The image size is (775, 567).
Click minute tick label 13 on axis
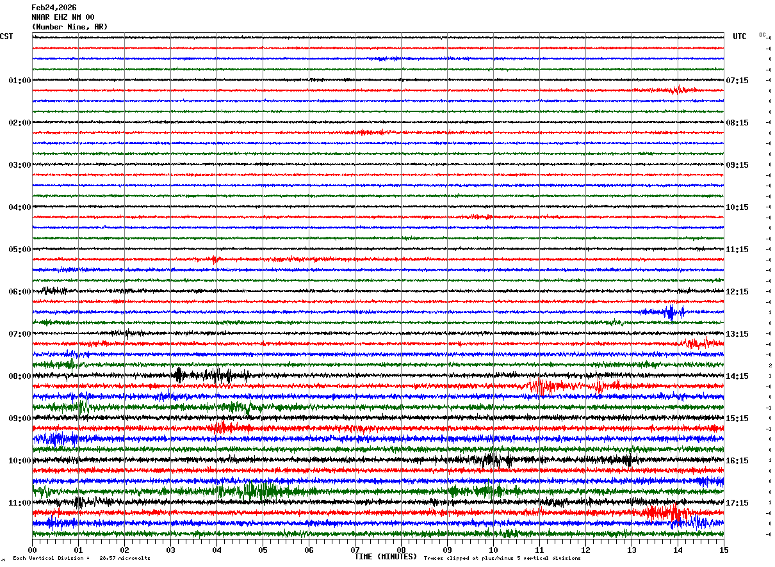click(632, 550)
